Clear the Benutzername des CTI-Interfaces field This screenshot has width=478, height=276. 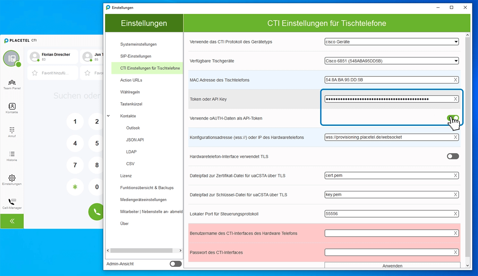456,233
